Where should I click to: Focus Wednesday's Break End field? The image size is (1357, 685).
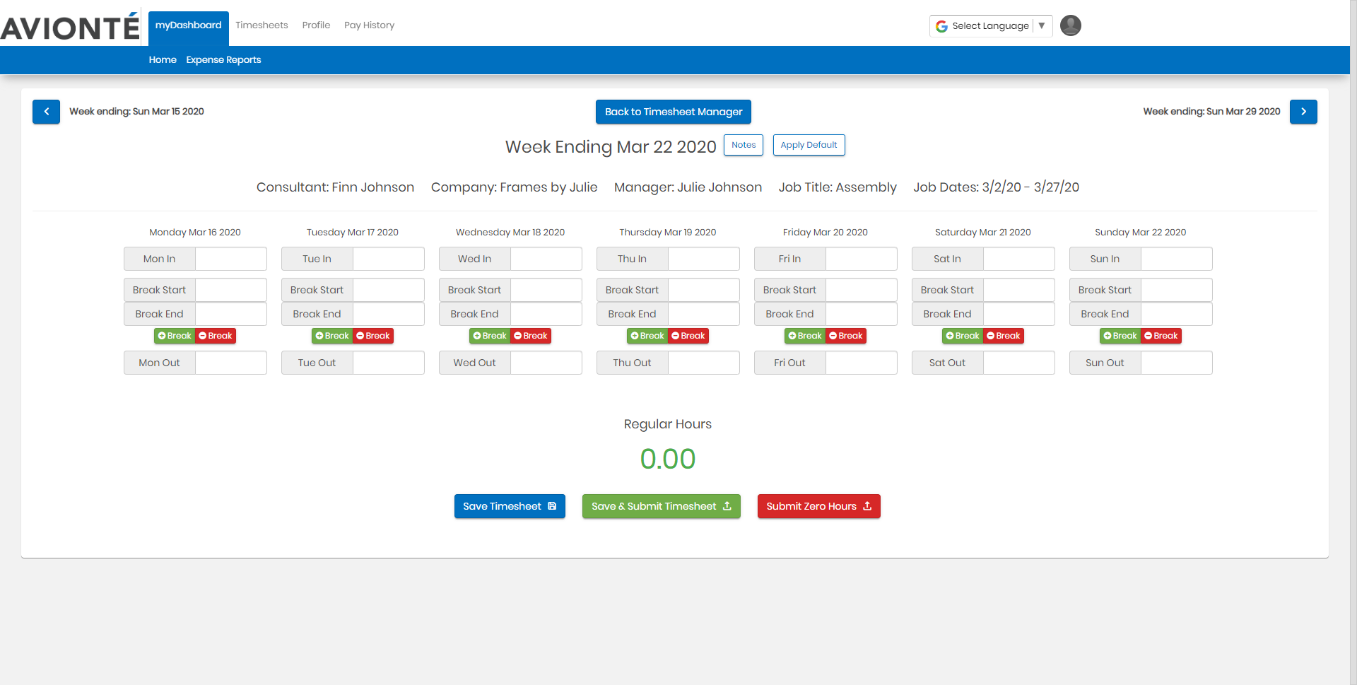click(546, 314)
